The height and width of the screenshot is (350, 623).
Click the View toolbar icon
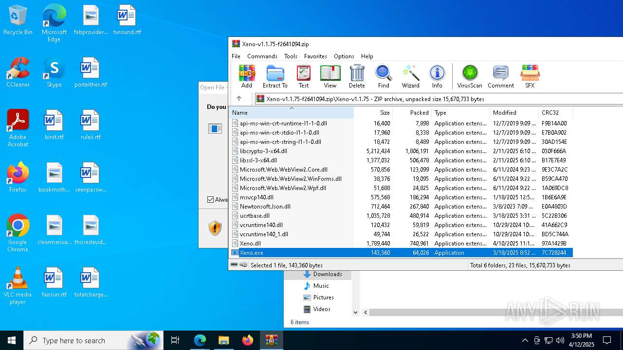tap(330, 77)
